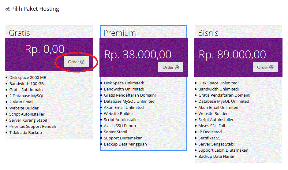288x170 pixels.
Task: Click the Rp. 0,00 price banner
Action: [x=45, y=49]
